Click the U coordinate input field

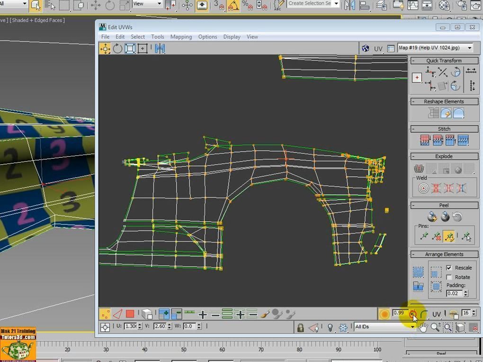coord(130,326)
